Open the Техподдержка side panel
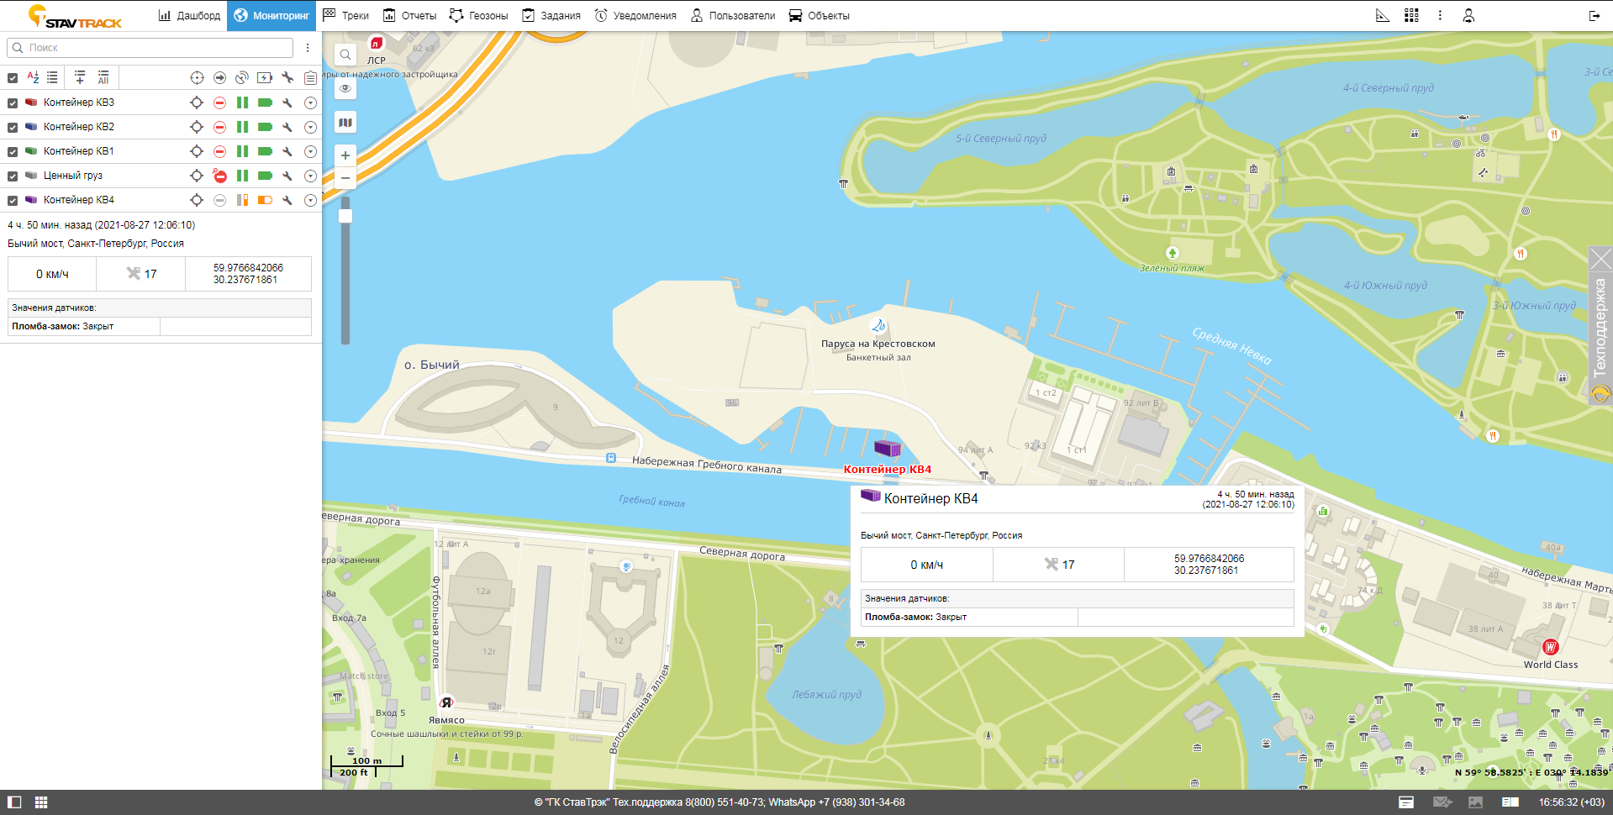This screenshot has height=815, width=1613. [1600, 326]
